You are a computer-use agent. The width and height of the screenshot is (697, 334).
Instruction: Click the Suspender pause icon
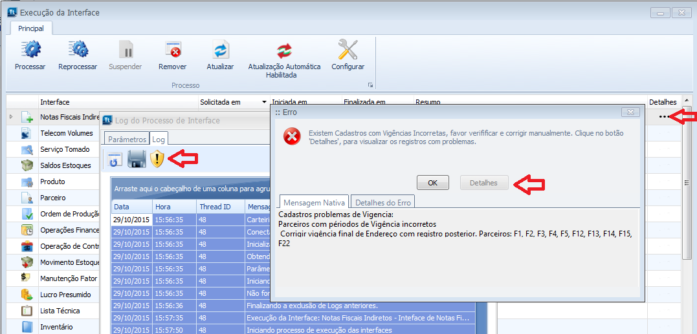(x=126, y=50)
